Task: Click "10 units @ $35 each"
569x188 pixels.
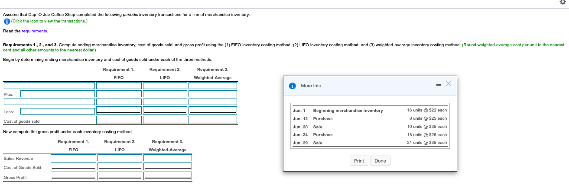Action: tap(427, 127)
